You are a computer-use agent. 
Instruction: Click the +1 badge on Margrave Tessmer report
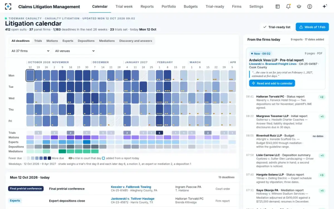(322, 116)
